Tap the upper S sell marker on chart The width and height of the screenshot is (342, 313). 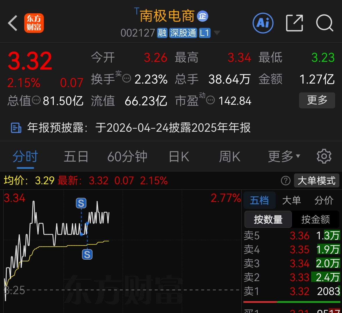(x=81, y=203)
